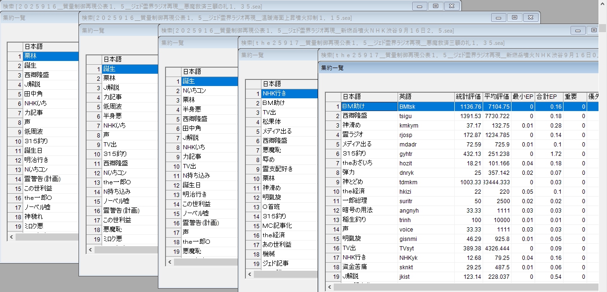Click the 平均評価 column header
Viewport: 607px width, 292px height.
497,96
